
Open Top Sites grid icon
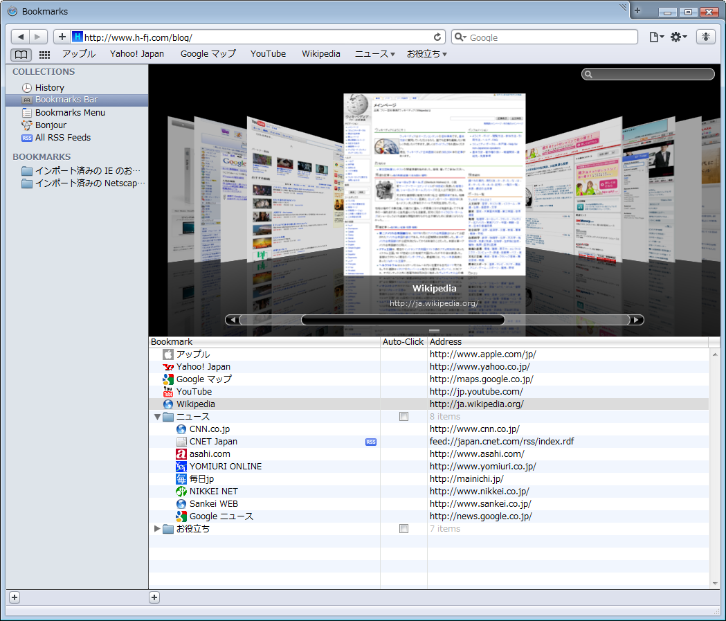44,55
